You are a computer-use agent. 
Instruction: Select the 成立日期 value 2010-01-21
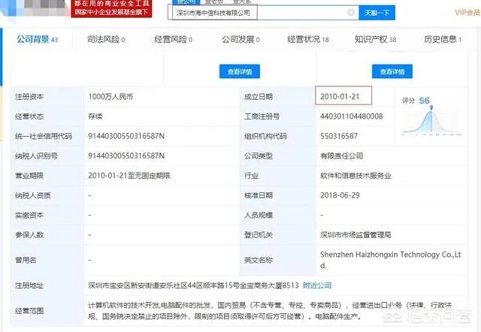point(340,97)
